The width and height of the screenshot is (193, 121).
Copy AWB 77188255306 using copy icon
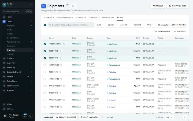(61, 65)
